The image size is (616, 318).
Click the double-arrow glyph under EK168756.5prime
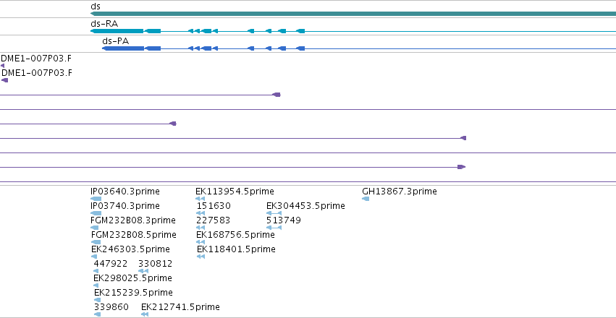pos(201,242)
